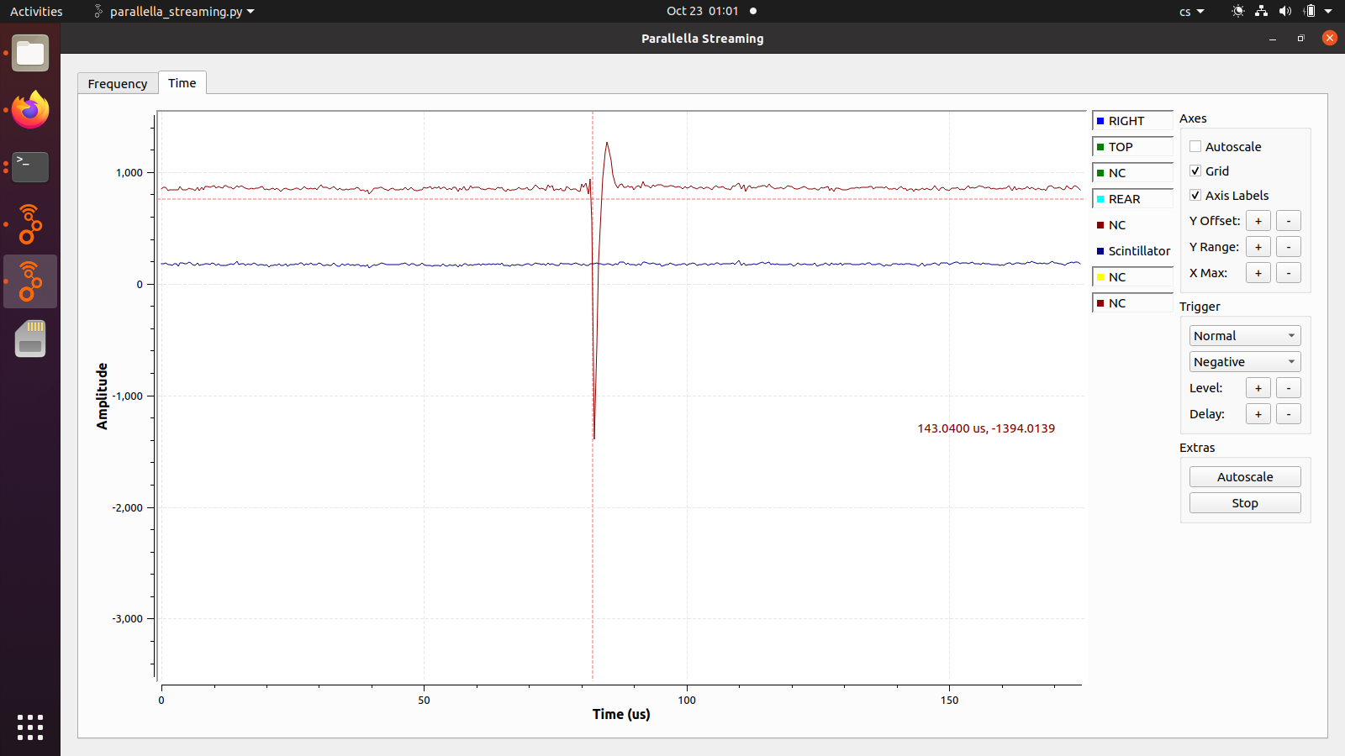Image resolution: width=1345 pixels, height=756 pixels.
Task: Decrease trigger Delay with minus
Action: pyautogui.click(x=1289, y=414)
